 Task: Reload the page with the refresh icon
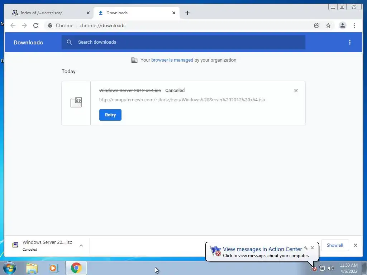coord(36,25)
